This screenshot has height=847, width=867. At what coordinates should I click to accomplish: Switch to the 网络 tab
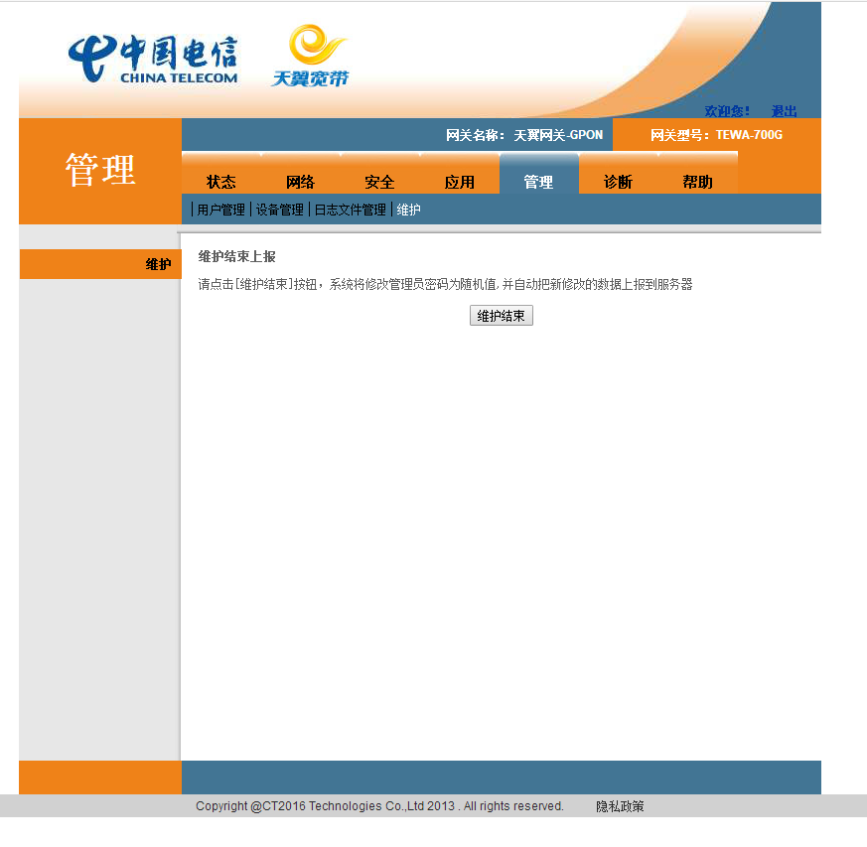300,182
